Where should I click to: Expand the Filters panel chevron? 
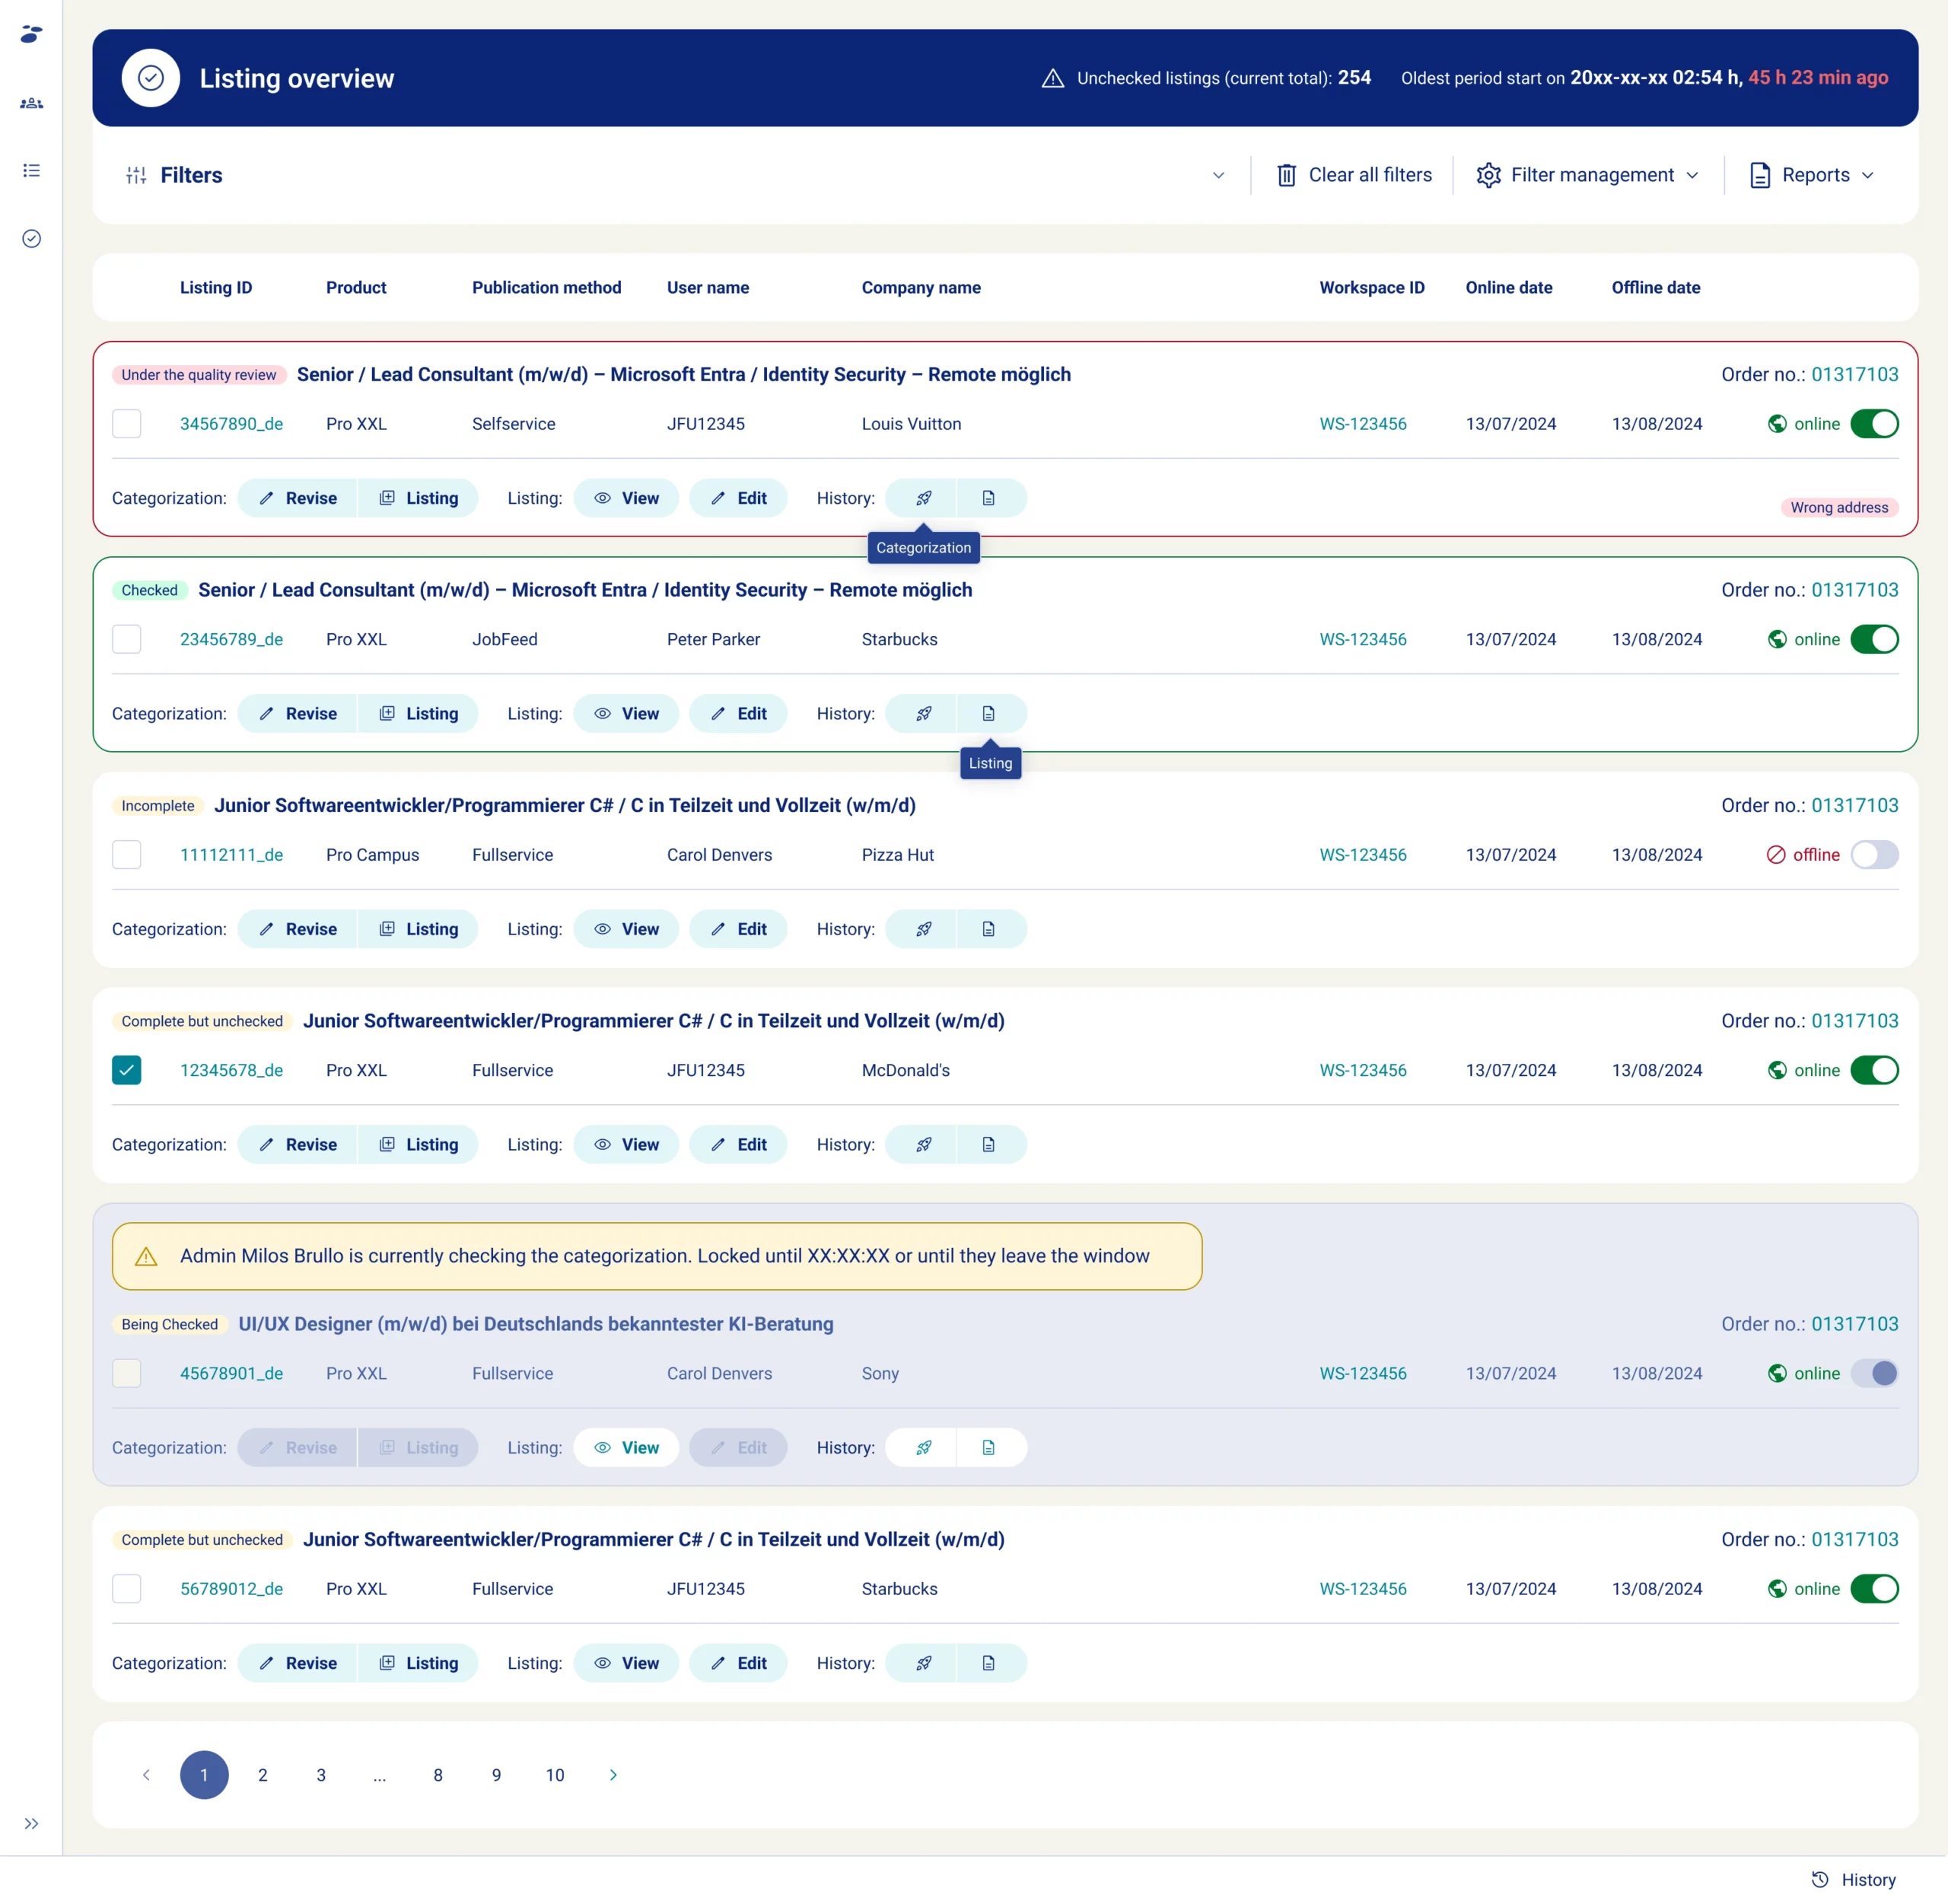[x=1217, y=175]
